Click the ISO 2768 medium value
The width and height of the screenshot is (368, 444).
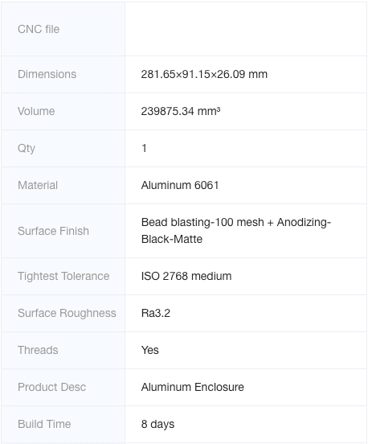[x=186, y=277]
